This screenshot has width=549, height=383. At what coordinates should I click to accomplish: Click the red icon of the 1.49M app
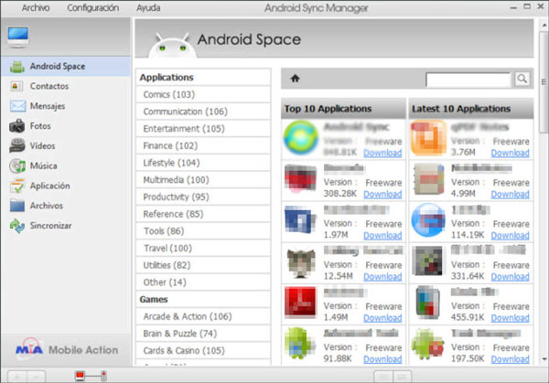click(x=300, y=303)
